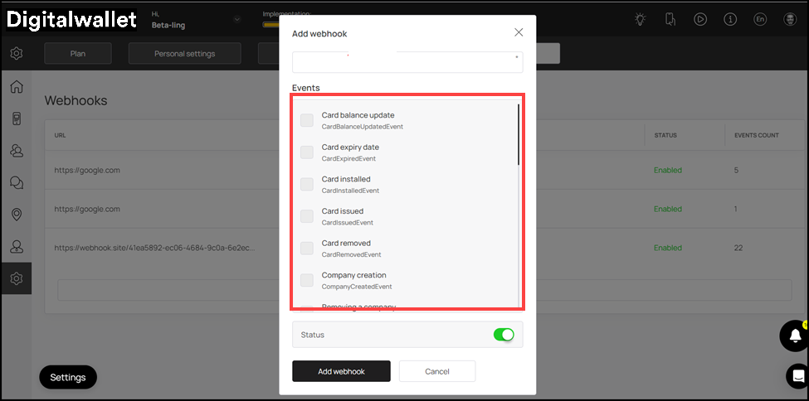The image size is (809, 401).
Task: Click the CardRemovedEvent label text
Action: tap(351, 254)
